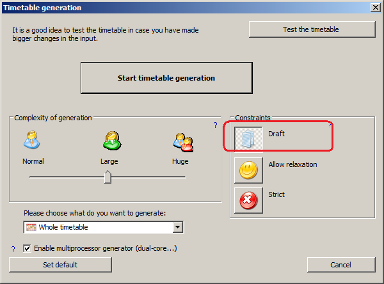Choose the Strict red X icon
Image resolution: width=384 pixels, height=284 pixels.
click(x=247, y=200)
